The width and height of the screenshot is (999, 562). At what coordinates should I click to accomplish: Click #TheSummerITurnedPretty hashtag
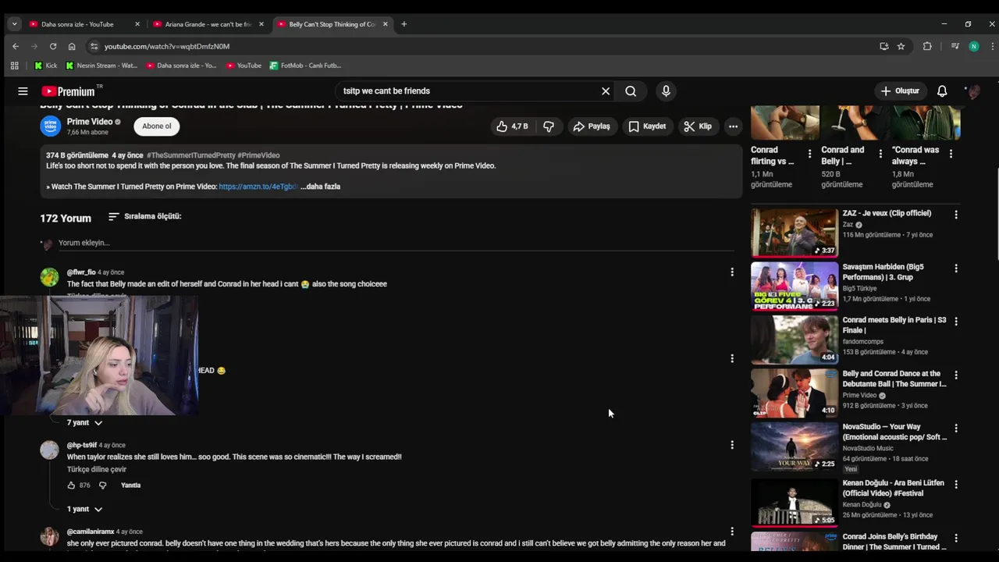point(191,155)
